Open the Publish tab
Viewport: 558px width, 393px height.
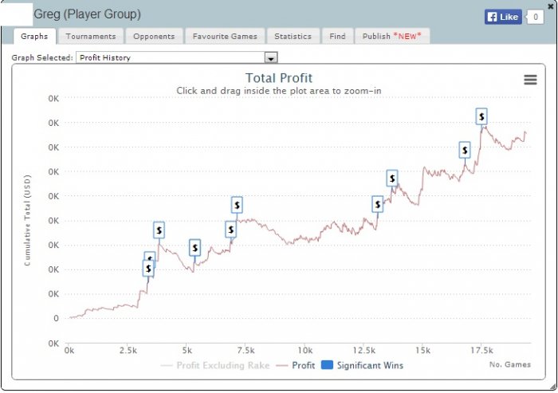[391, 36]
